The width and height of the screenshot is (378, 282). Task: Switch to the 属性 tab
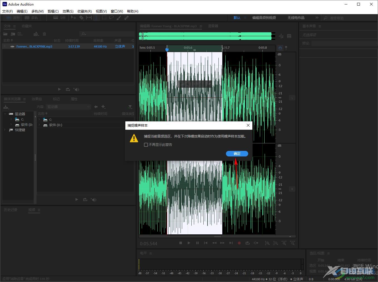click(x=74, y=99)
